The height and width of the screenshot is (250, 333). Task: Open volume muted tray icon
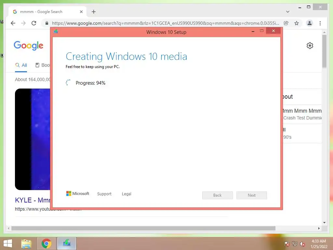(x=302, y=244)
